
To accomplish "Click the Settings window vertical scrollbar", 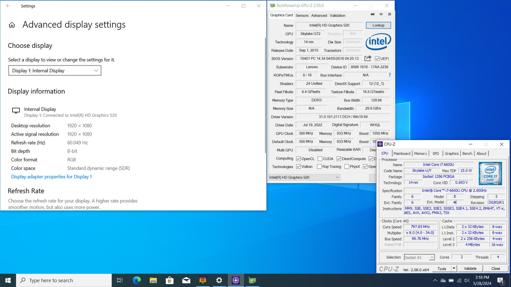I will click(x=265, y=96).
